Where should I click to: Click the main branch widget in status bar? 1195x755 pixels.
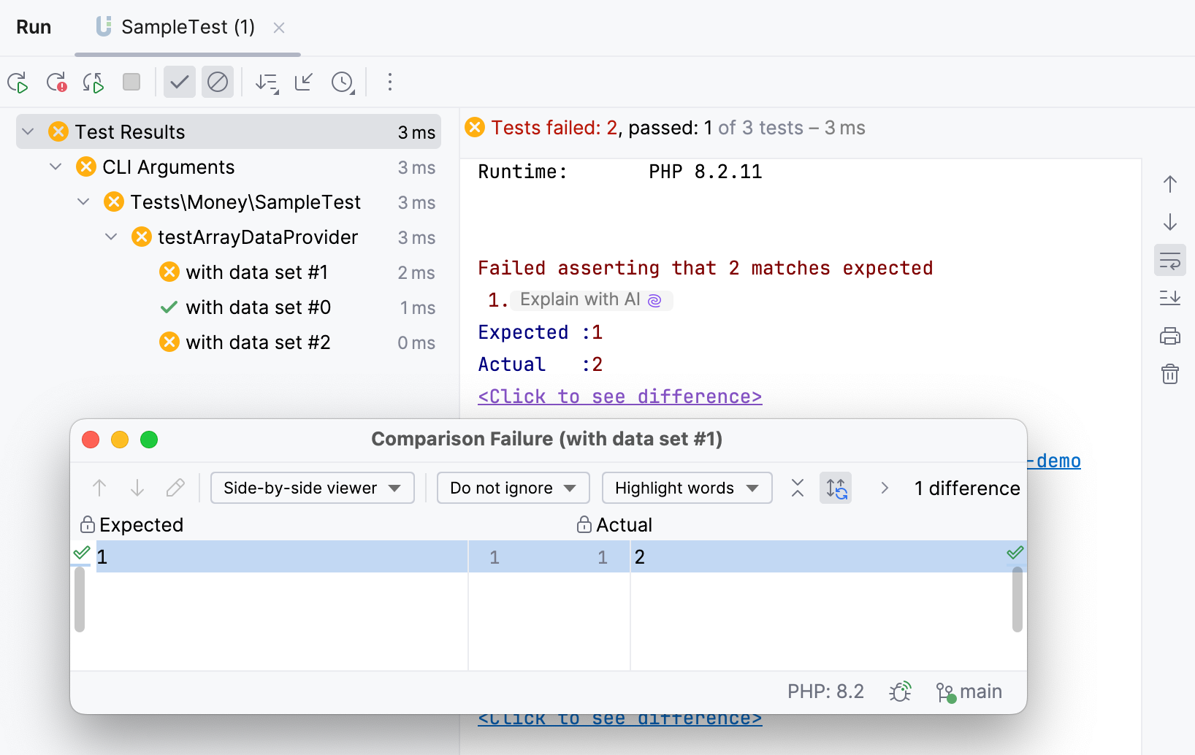[x=969, y=691]
